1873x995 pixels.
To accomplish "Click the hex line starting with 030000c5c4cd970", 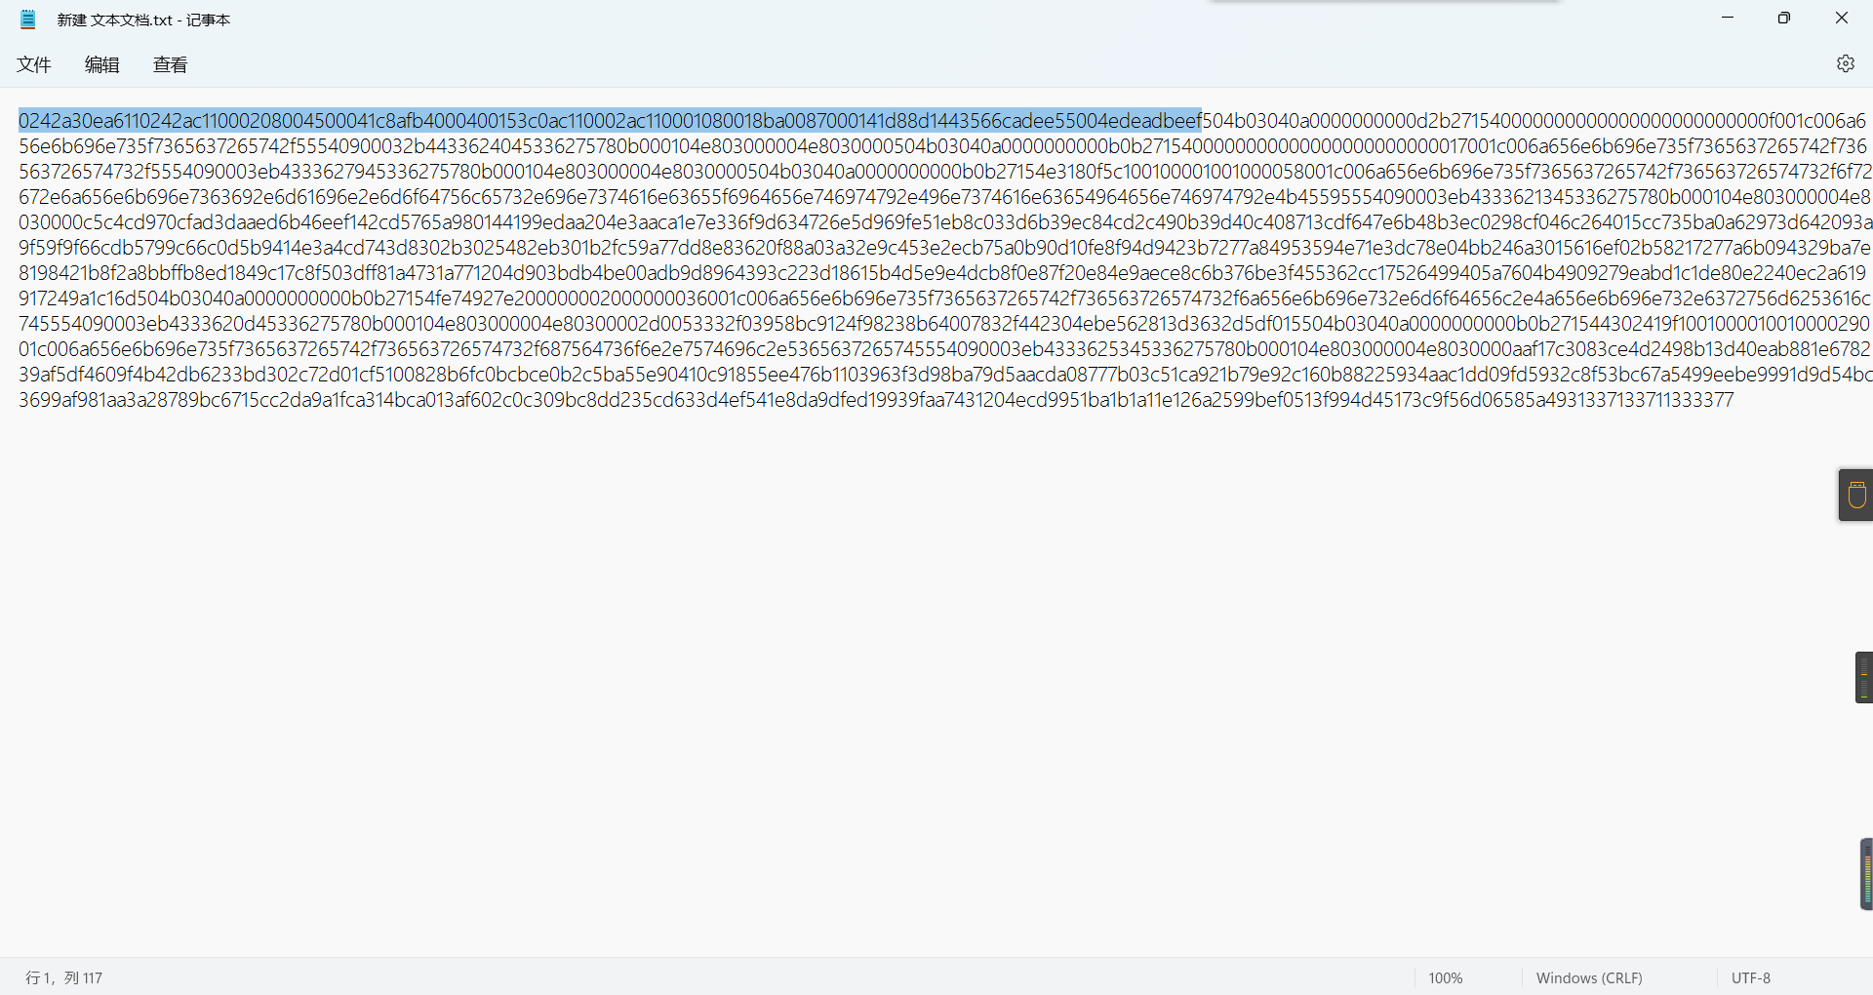I will (x=945, y=222).
